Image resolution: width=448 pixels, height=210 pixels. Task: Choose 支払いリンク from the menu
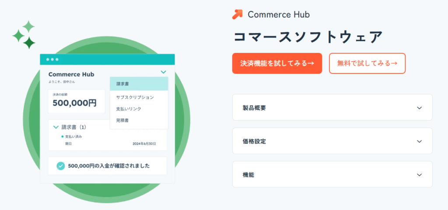click(x=139, y=109)
